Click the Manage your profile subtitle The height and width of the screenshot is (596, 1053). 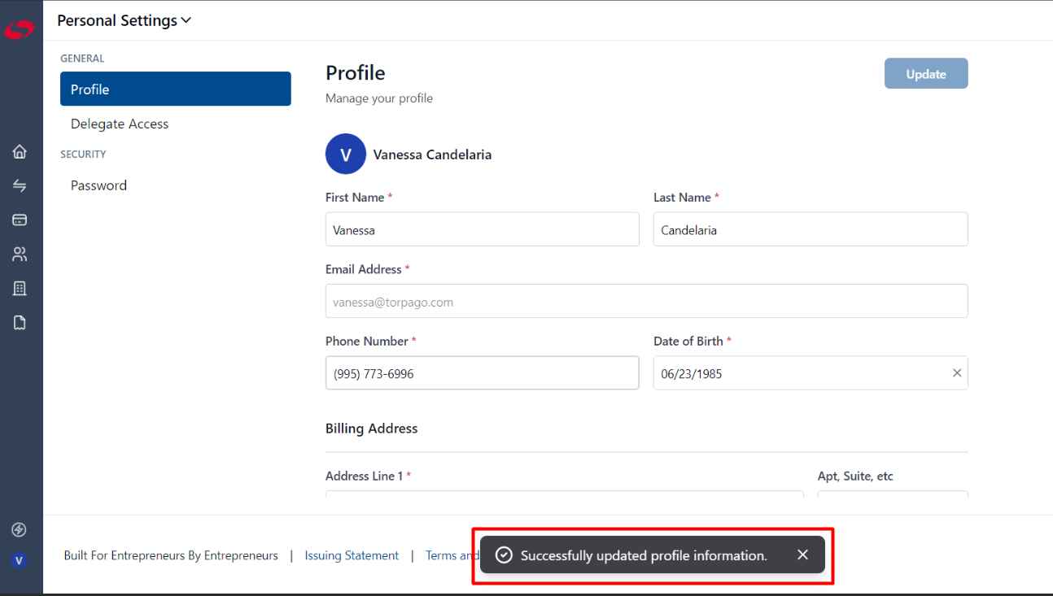379,98
